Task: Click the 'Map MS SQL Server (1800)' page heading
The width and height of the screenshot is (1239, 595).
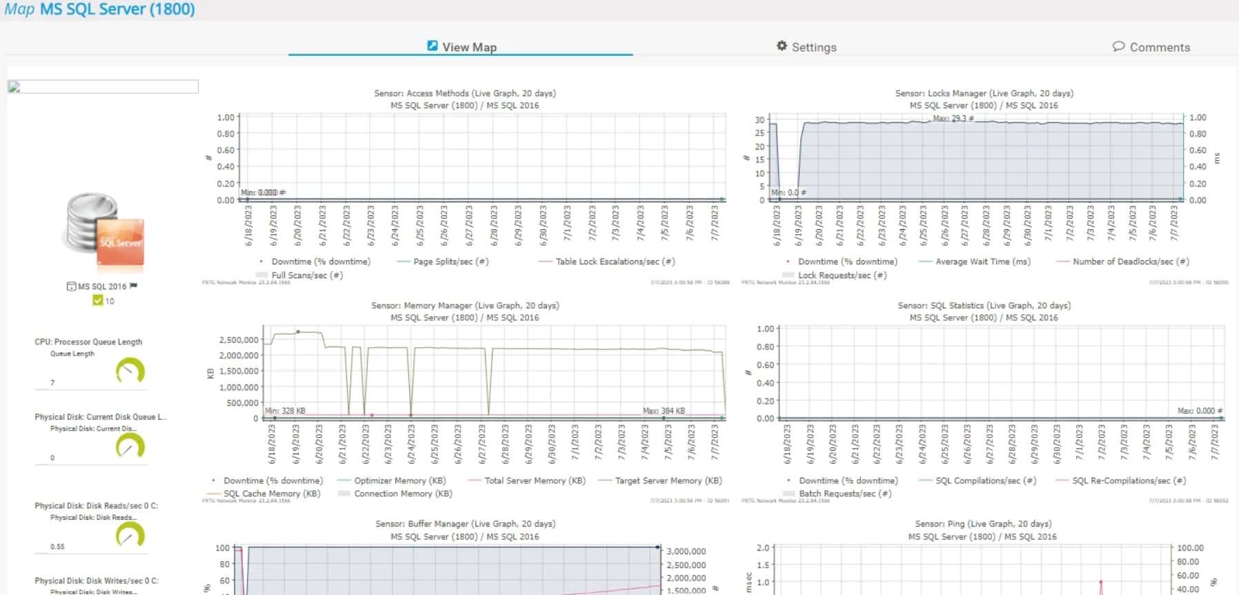Action: (100, 10)
